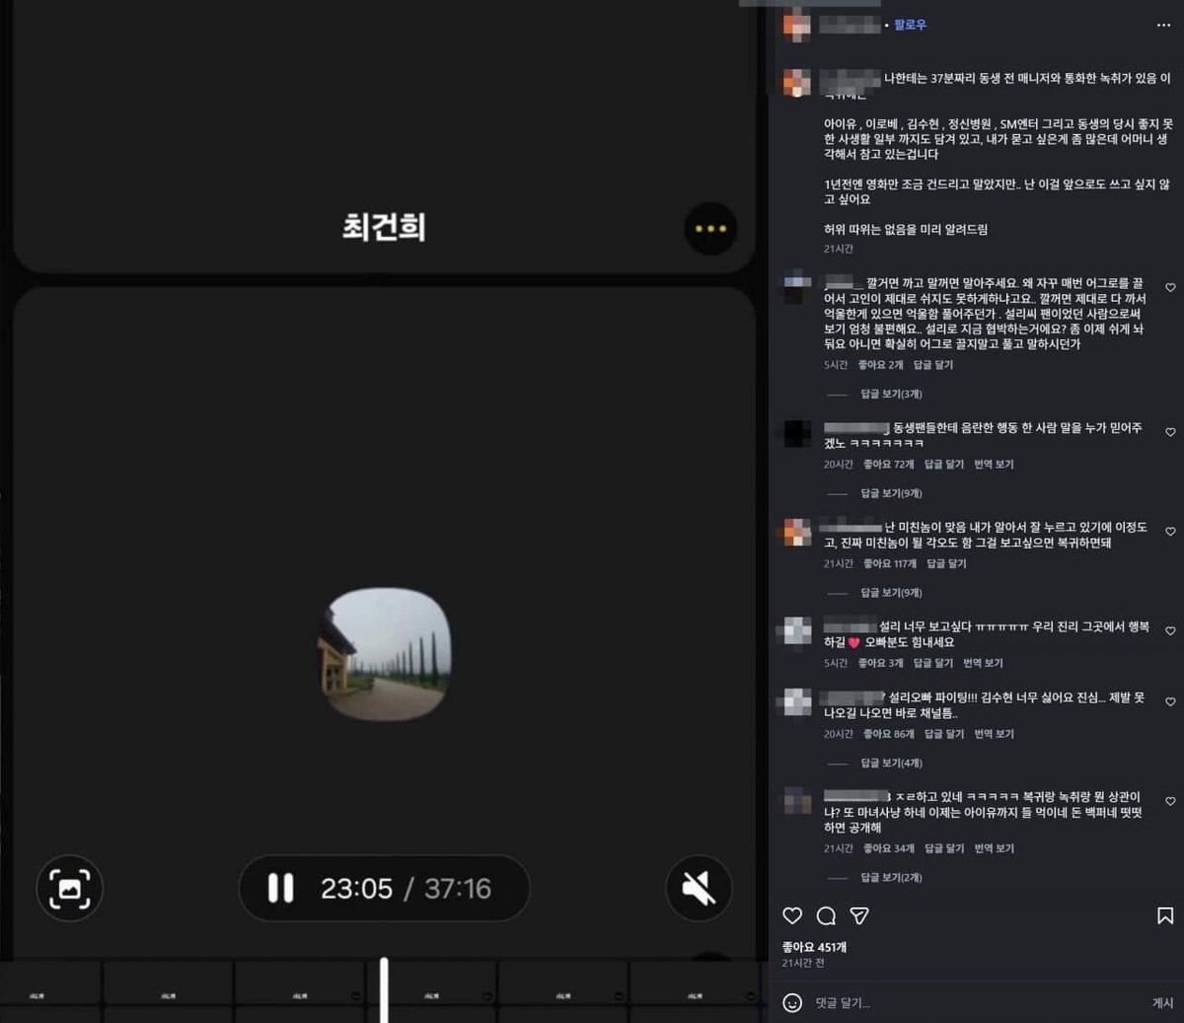Click 답글 달기 next to 좋아요 72개
Screen dimensions: 1184x1023
pos(944,464)
